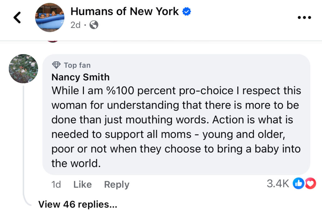Click the Top fan diamond icon
The width and height of the screenshot is (322, 211).
(57, 65)
